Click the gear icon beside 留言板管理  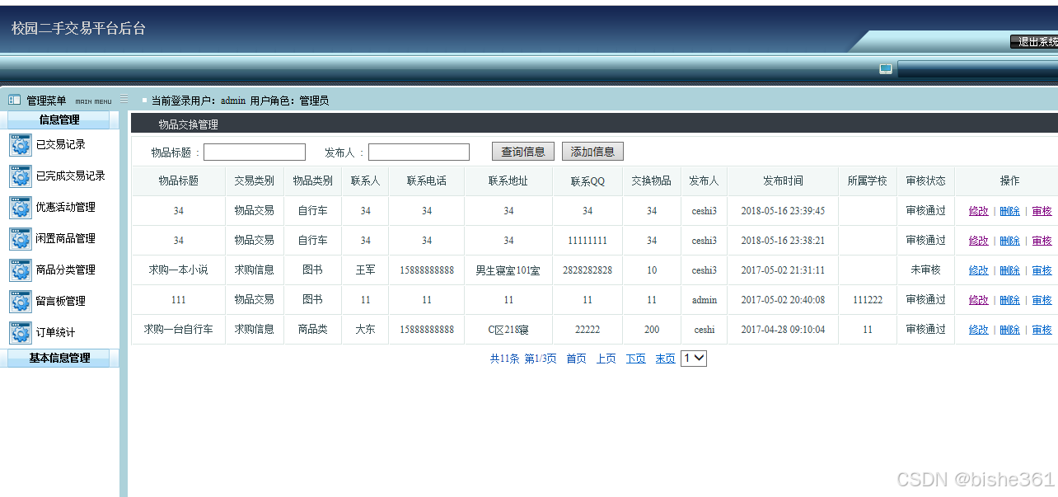[20, 301]
